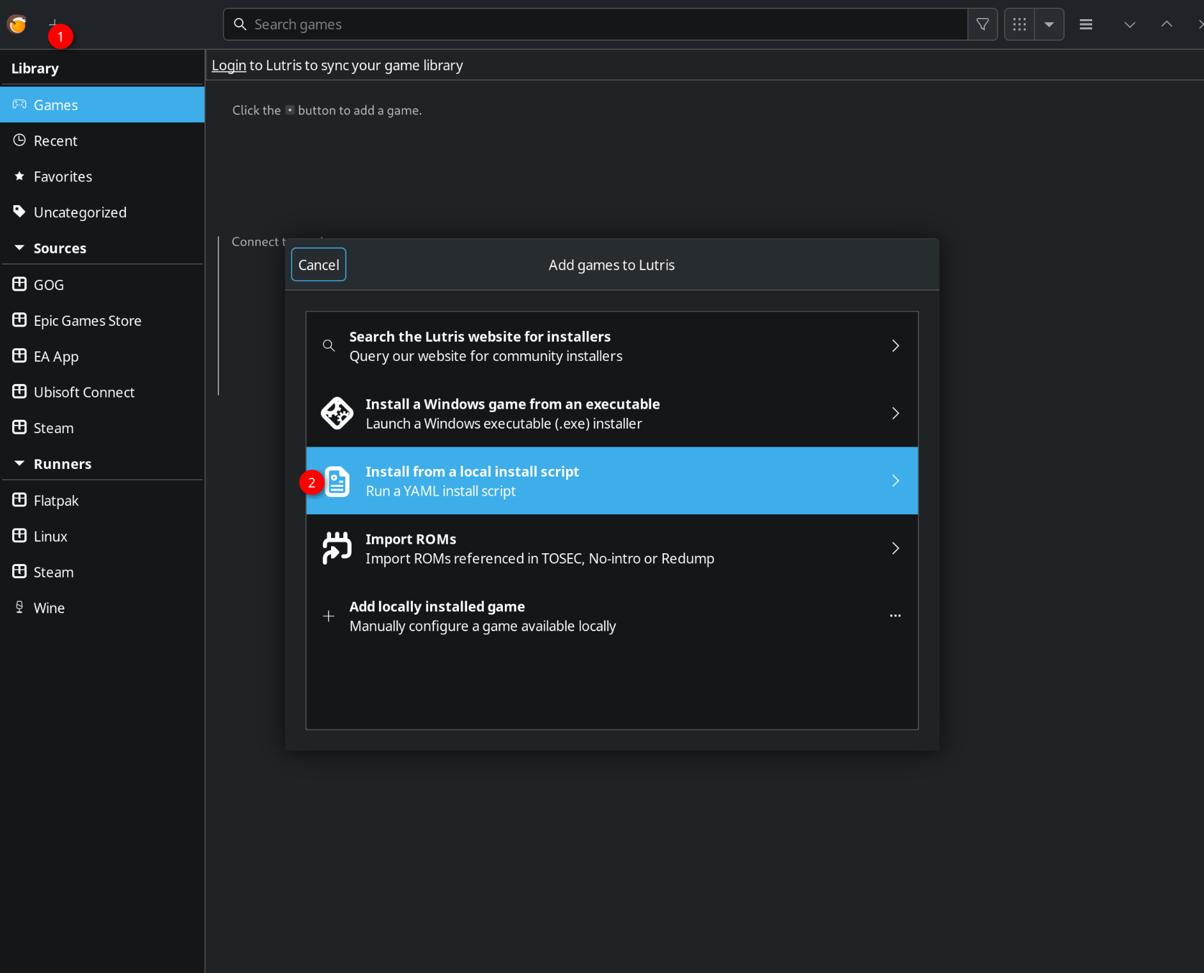Click the YAML script document icon

(337, 481)
